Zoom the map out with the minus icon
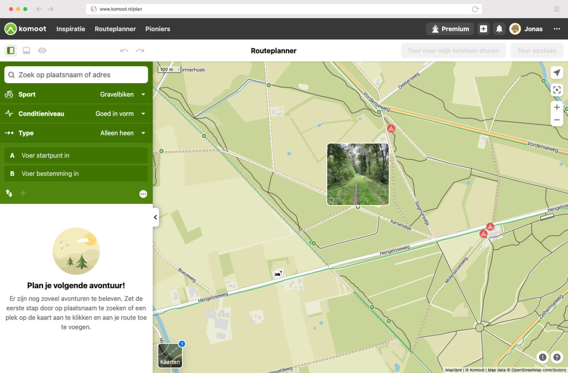Screen dimensions: 568x373 click(557, 120)
